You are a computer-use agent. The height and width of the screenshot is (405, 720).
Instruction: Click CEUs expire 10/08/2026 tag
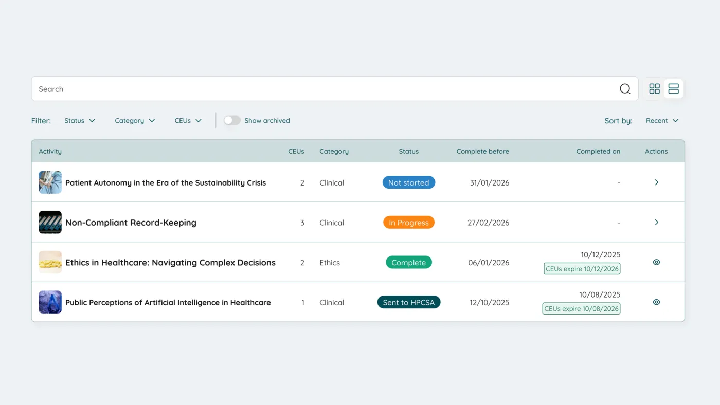581,308
